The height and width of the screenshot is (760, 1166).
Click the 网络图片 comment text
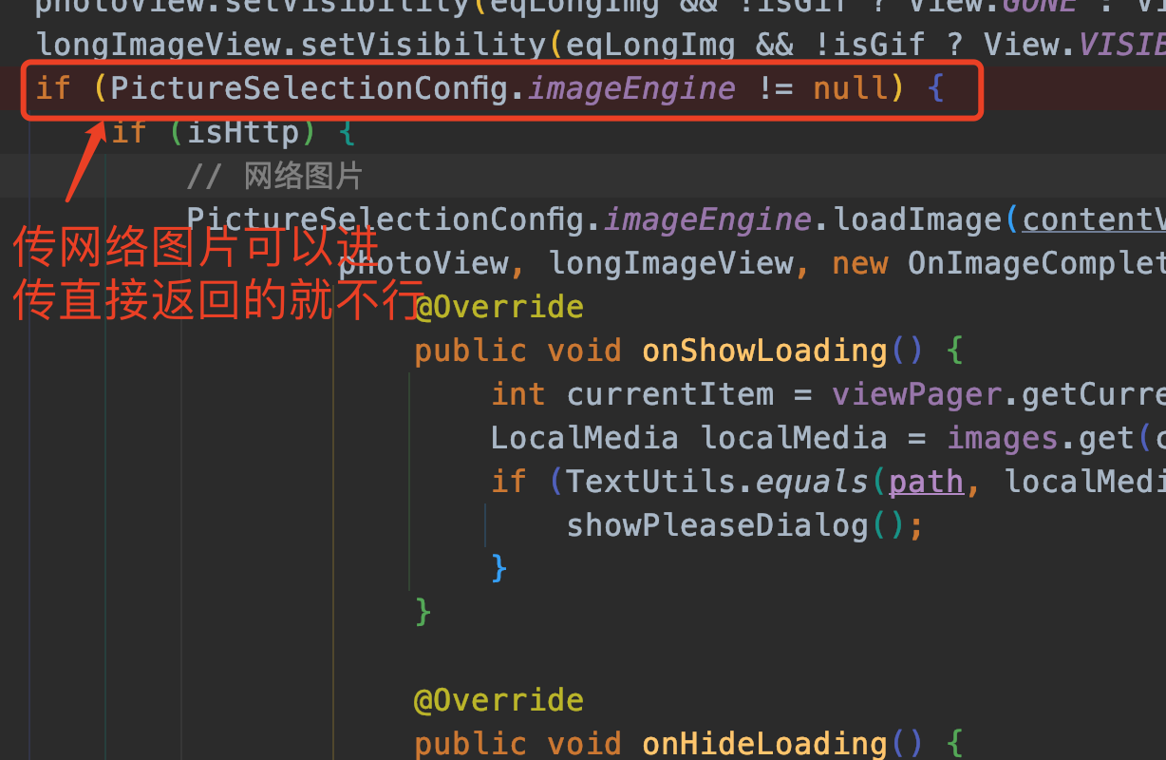tap(304, 176)
